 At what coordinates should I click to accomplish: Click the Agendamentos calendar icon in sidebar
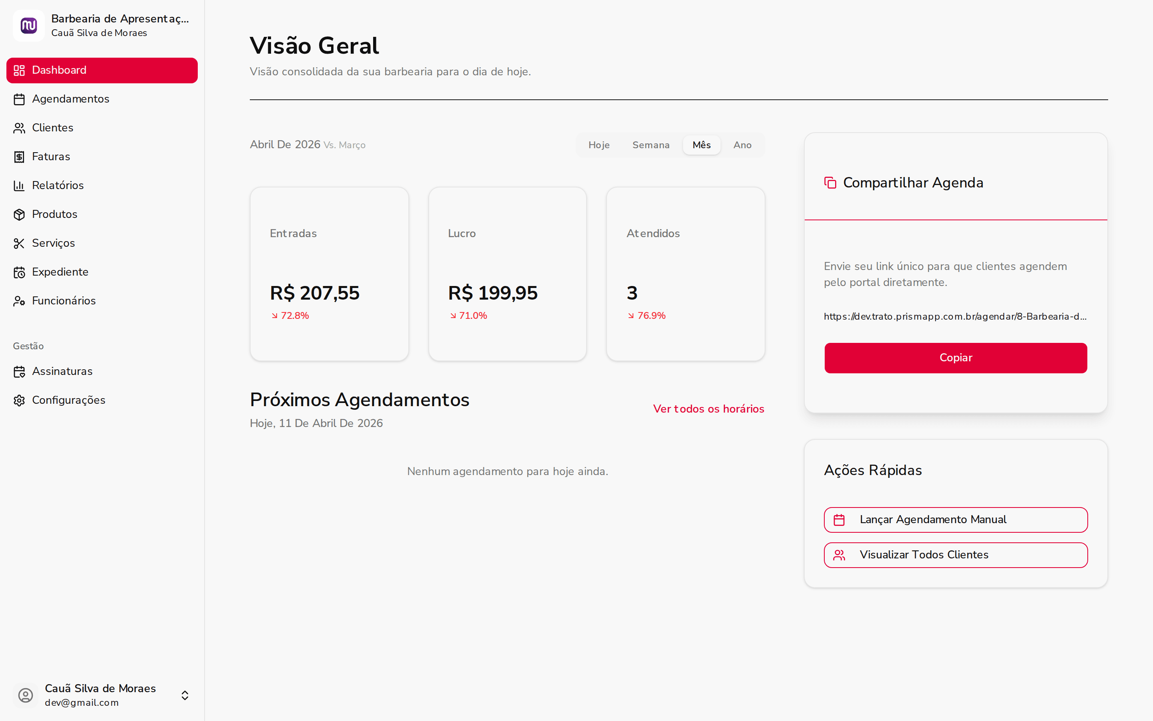(19, 99)
